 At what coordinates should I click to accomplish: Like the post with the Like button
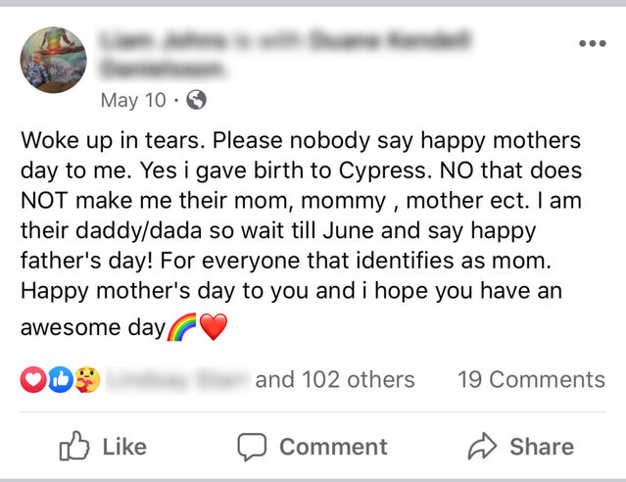pos(103,448)
